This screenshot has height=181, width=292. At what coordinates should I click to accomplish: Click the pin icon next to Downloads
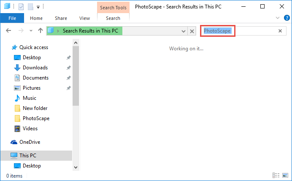[69, 68]
